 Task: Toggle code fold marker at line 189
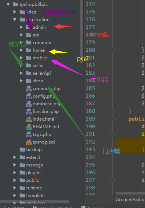(112, 119)
